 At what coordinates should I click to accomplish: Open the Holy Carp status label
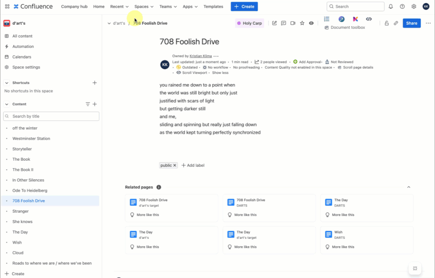[x=250, y=23]
